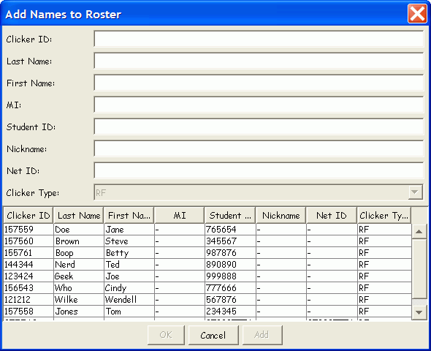Click clicker ID 121212 cell

click(x=28, y=300)
